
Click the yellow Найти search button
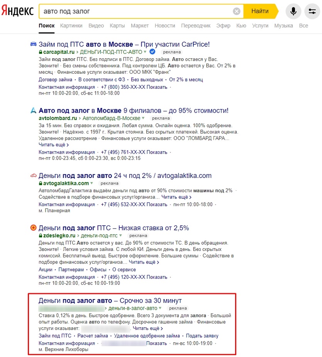[260, 11]
